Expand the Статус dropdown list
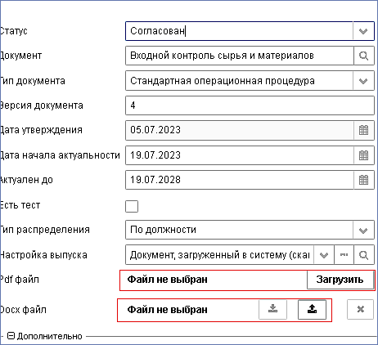This screenshot has height=345, width=378. 363,31
